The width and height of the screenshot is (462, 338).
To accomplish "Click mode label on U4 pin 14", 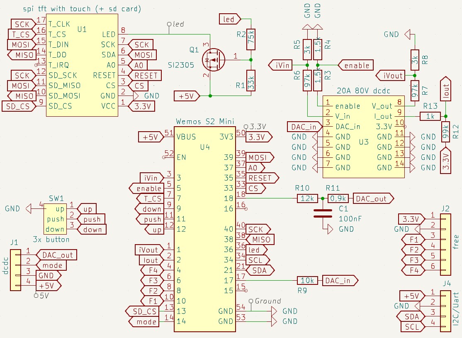I will (144, 321).
